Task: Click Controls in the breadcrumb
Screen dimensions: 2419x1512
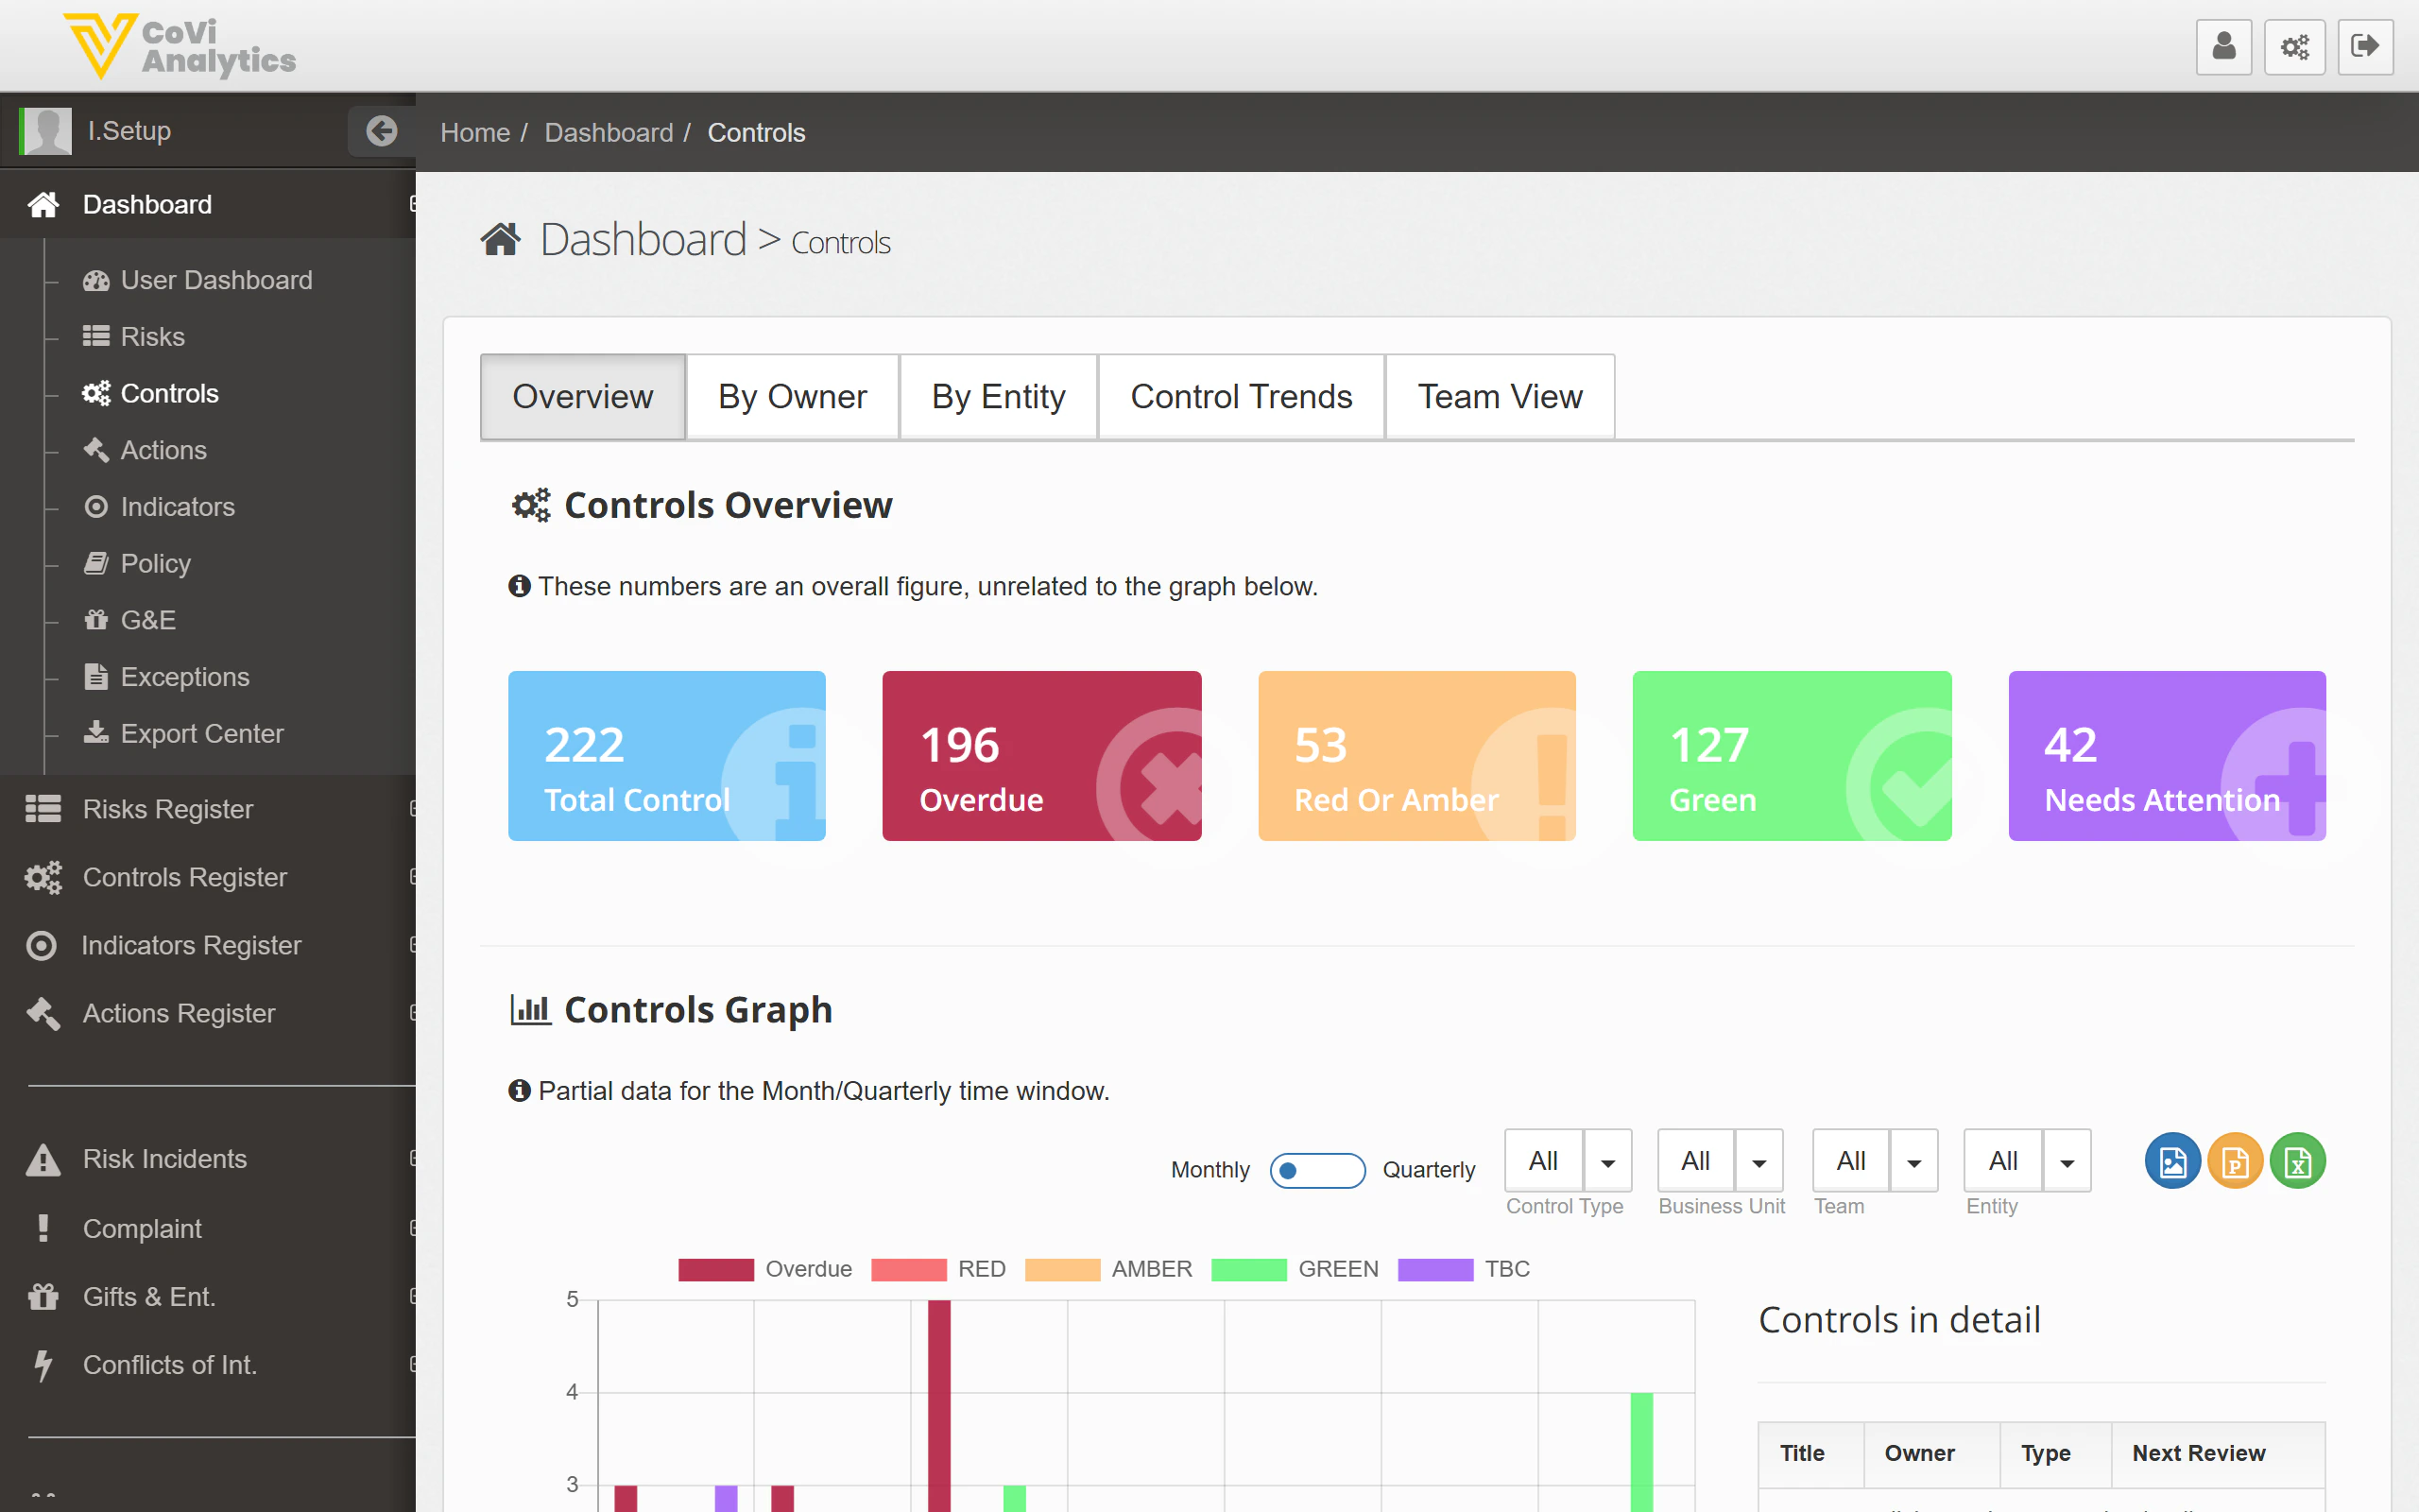Action: coord(756,132)
